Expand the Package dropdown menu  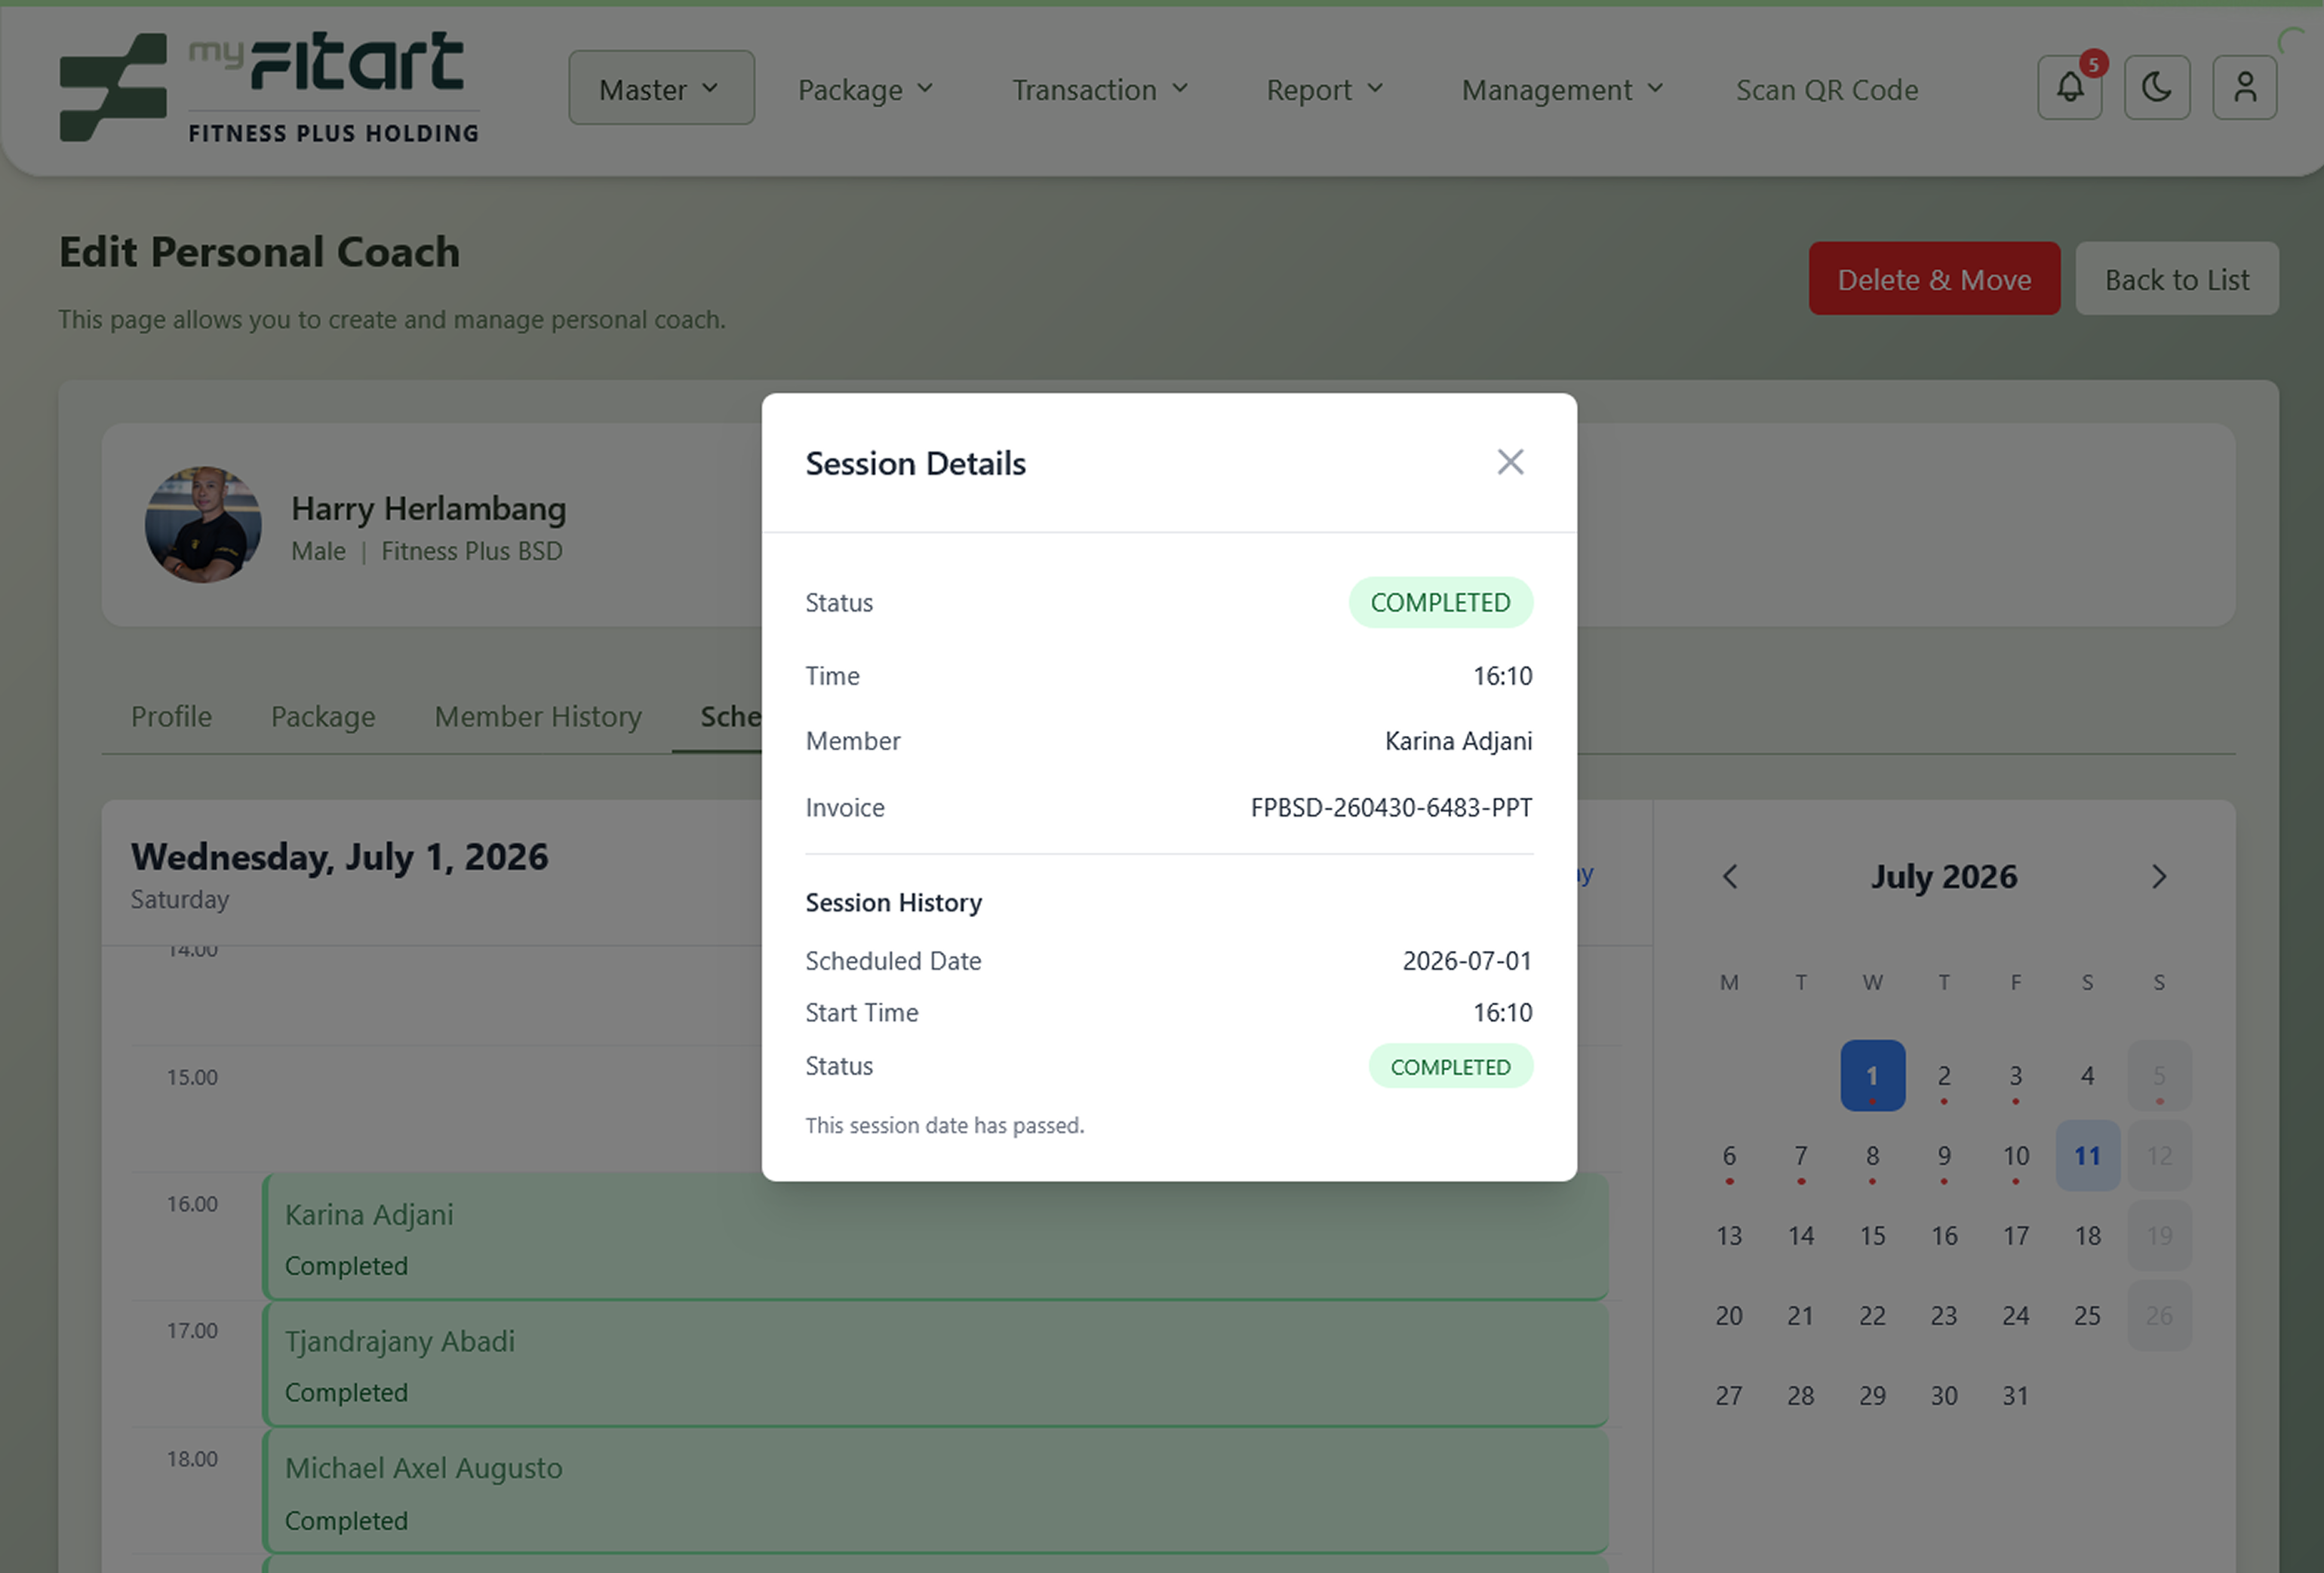pos(866,90)
